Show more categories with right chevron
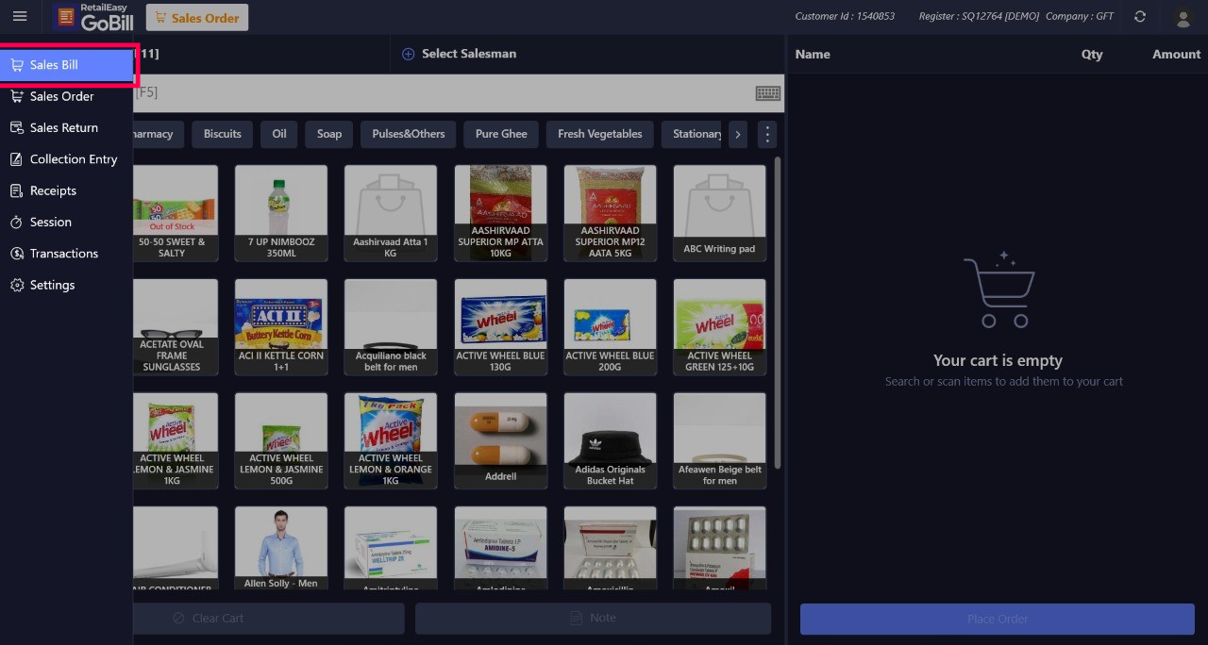Viewport: 1208px width, 645px height. click(737, 134)
